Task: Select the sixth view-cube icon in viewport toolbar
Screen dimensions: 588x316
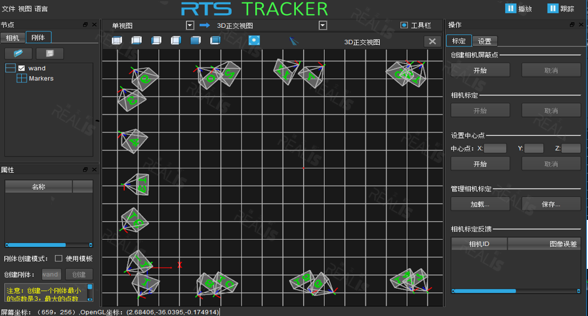Action: 216,40
